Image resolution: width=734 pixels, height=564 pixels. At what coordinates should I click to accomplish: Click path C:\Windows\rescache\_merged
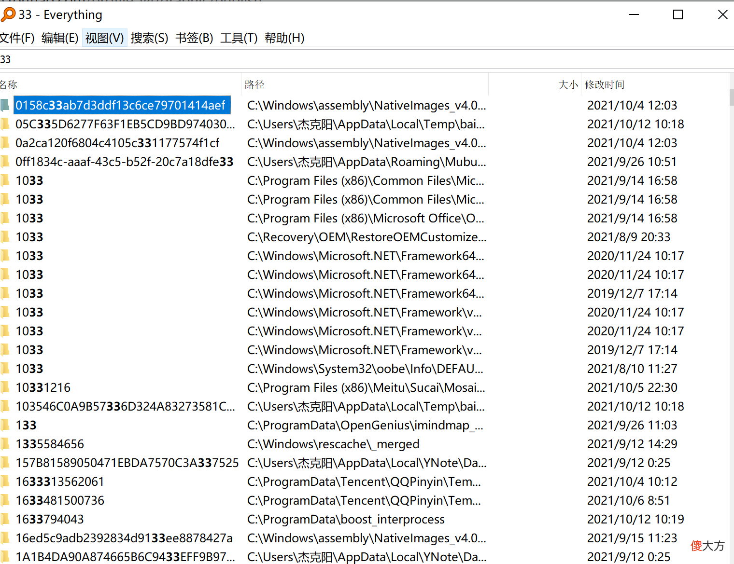[333, 444]
